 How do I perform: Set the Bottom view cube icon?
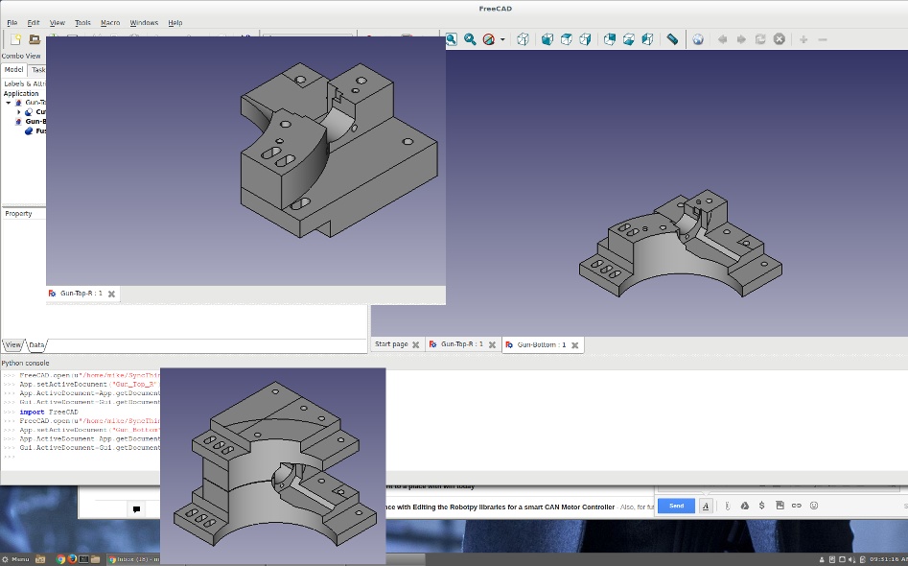pyautogui.click(x=629, y=39)
